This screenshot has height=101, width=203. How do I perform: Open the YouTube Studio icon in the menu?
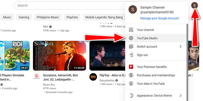point(131,38)
